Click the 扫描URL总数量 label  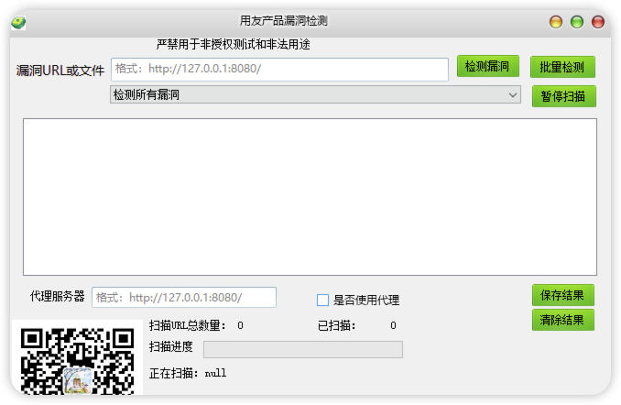click(x=188, y=326)
